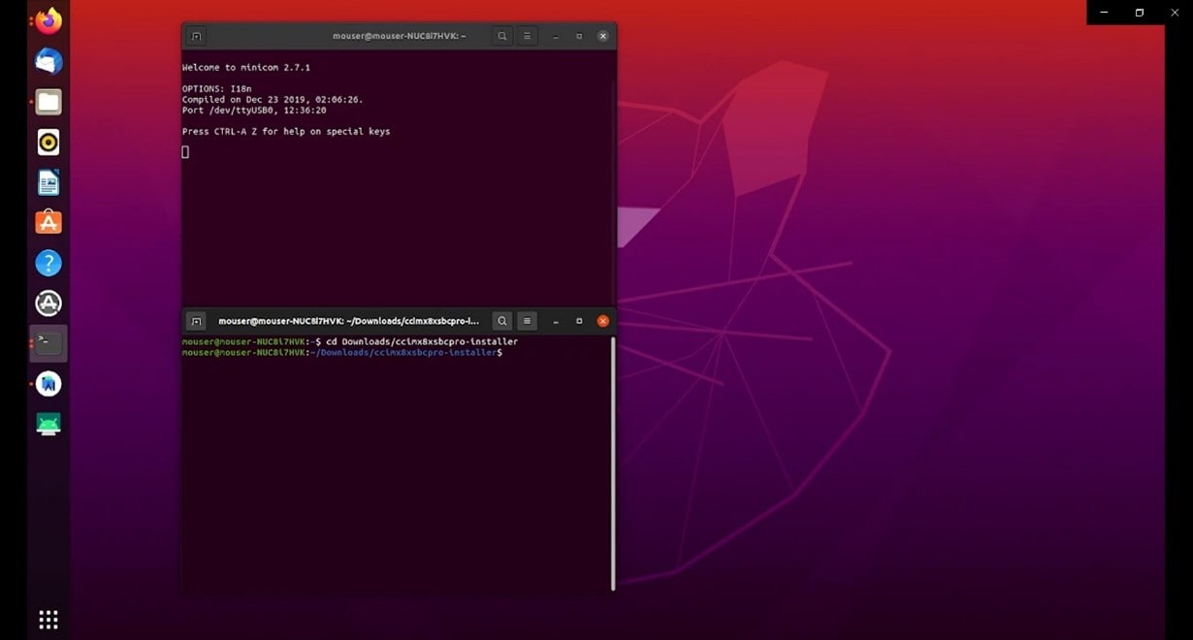The height and width of the screenshot is (640, 1193).
Task: Select the Terminal icon in the dock
Action: [x=48, y=343]
